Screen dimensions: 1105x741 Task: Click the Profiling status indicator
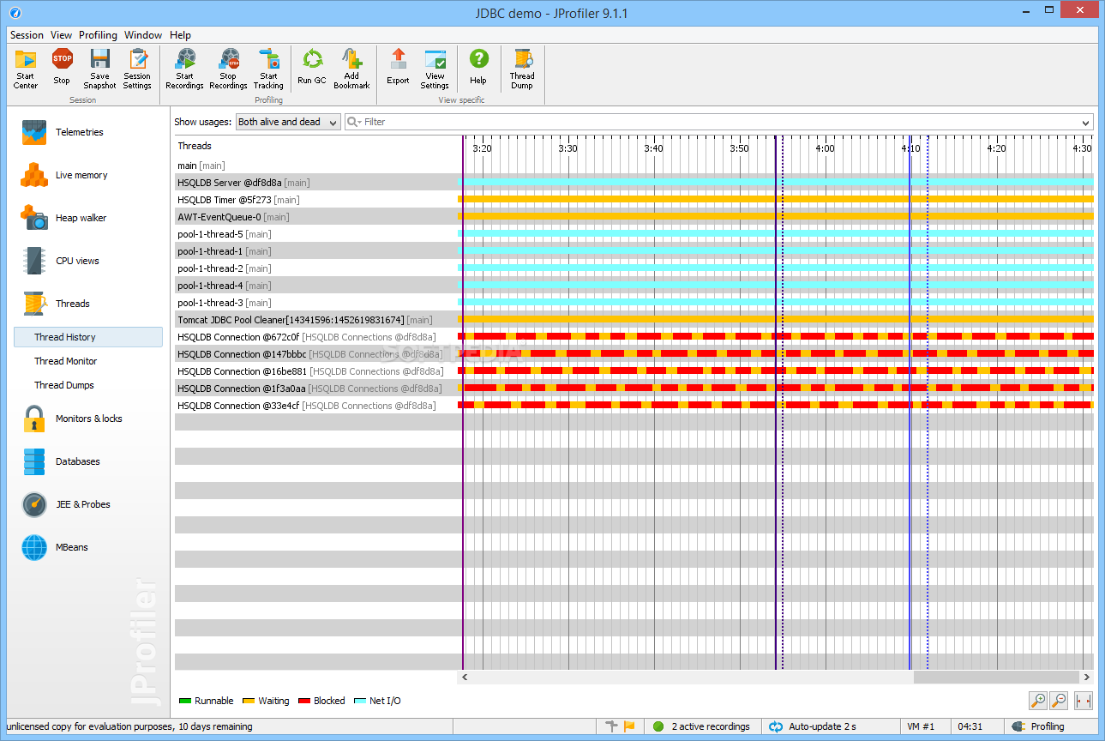[x=1038, y=726]
